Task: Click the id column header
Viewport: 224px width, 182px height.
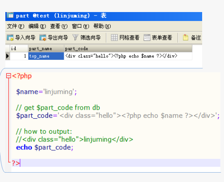Action: 19,49
